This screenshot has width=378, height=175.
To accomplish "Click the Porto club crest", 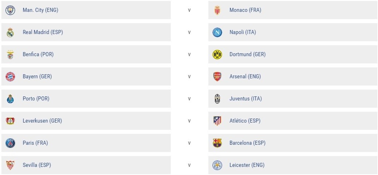I will (x=10, y=99).
